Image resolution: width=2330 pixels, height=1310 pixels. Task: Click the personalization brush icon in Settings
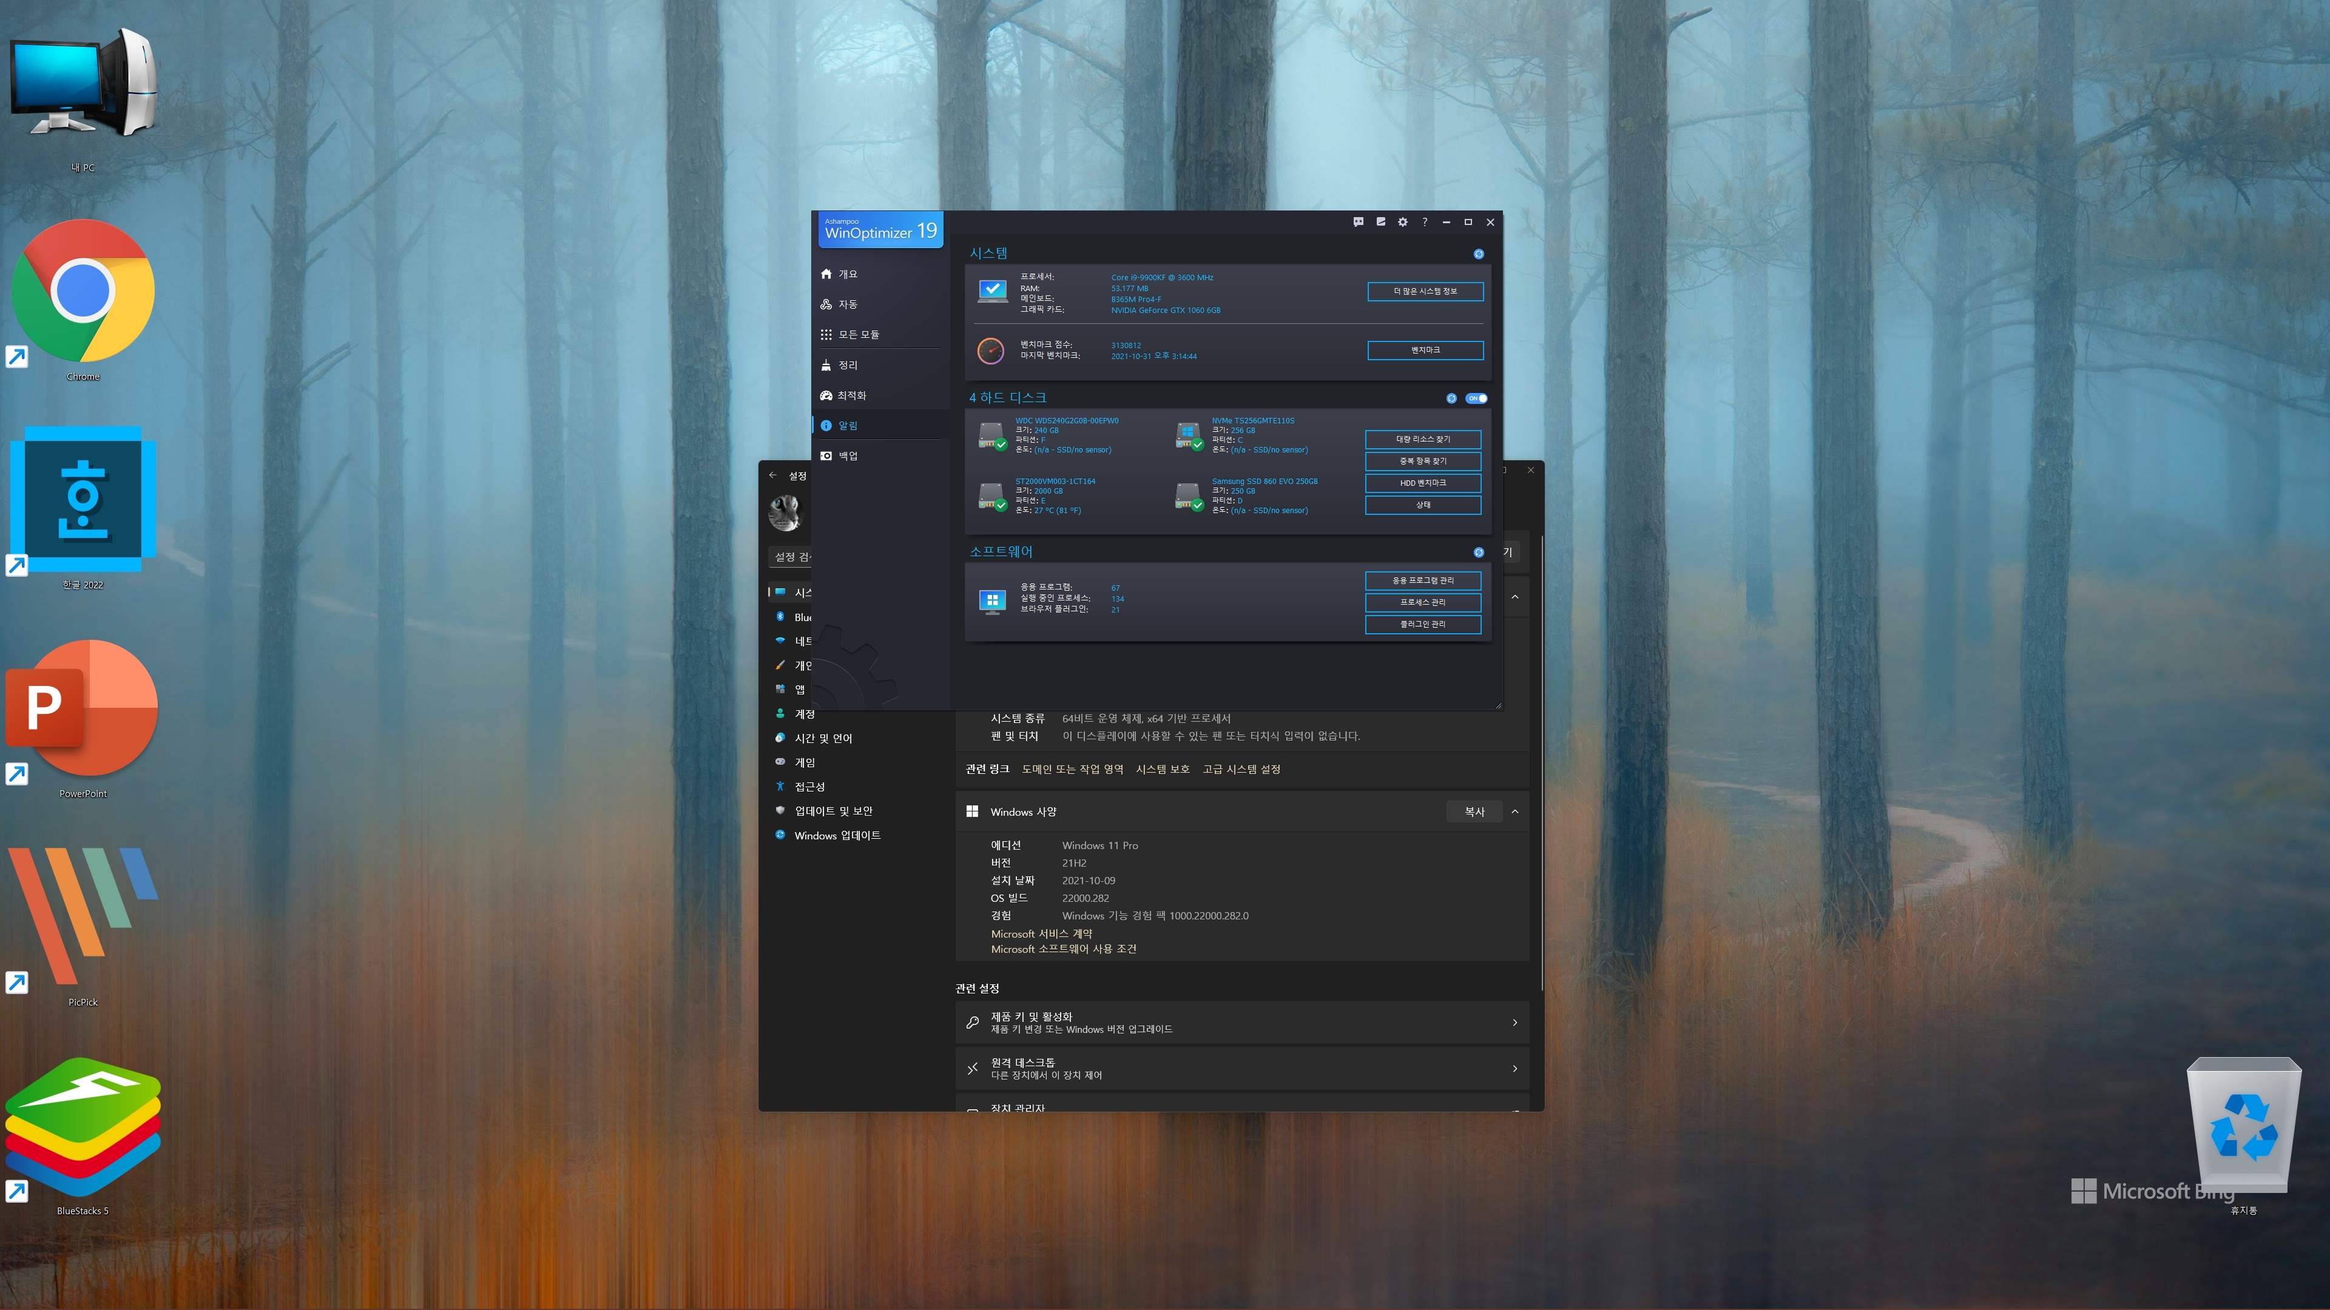tap(780, 665)
